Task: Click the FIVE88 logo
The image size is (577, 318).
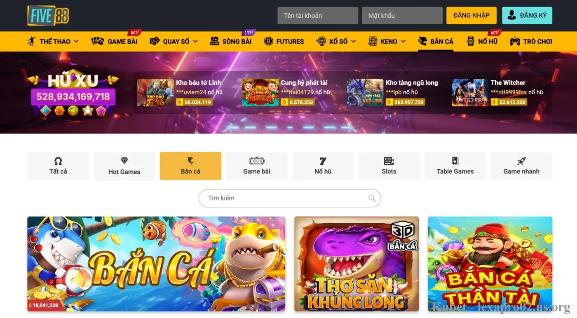Action: (x=48, y=16)
